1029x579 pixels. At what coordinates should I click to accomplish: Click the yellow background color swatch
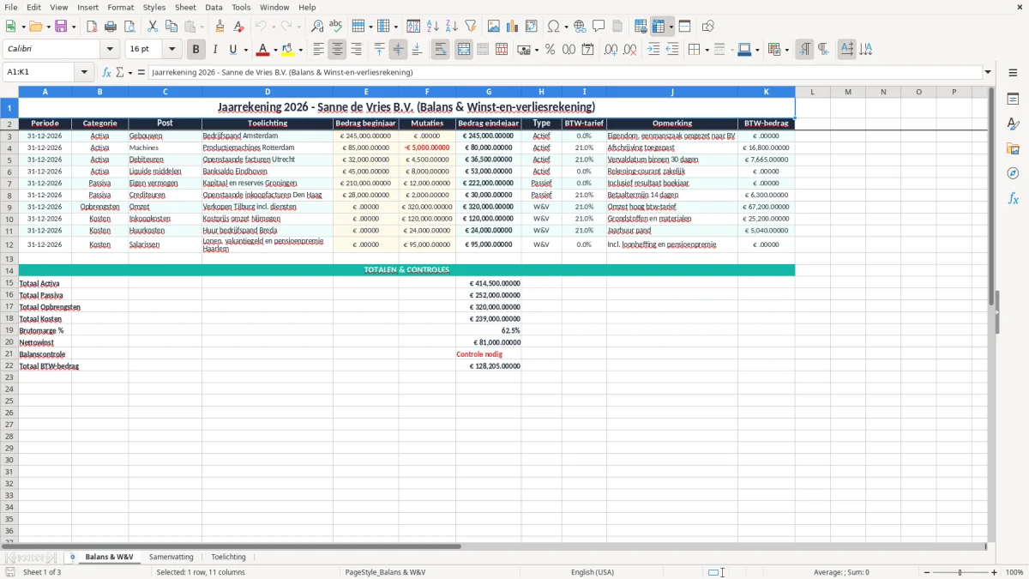click(x=288, y=50)
